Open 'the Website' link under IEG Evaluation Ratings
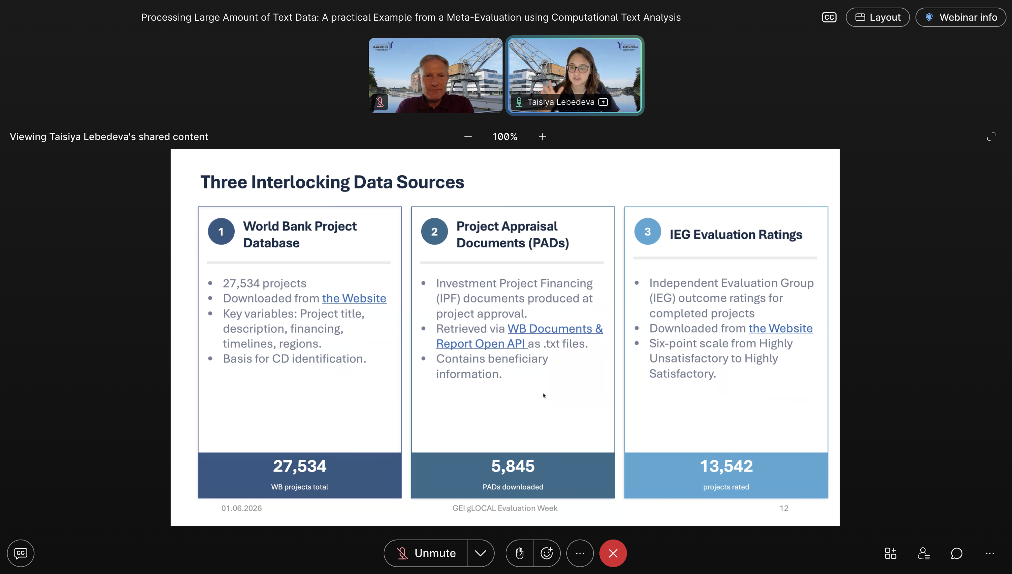The width and height of the screenshot is (1012, 574). click(780, 328)
